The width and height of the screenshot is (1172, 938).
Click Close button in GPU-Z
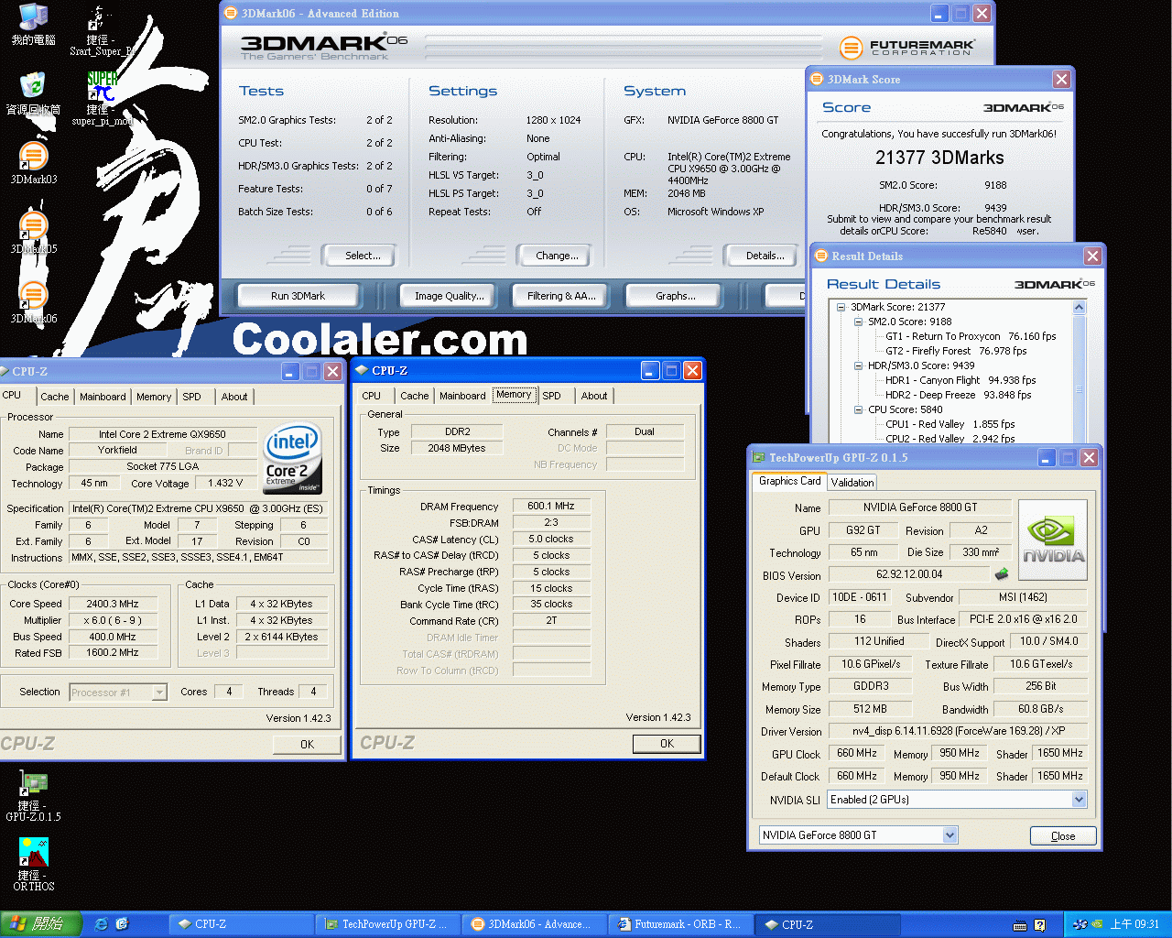[x=1063, y=835]
